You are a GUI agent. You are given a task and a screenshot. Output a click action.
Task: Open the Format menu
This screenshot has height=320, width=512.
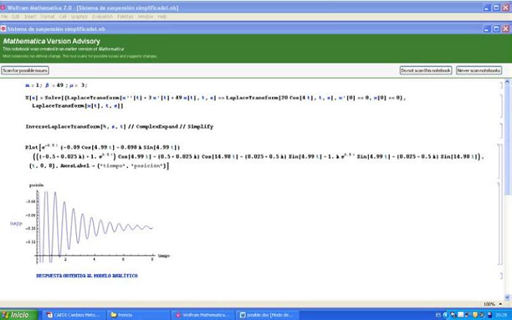(x=48, y=17)
